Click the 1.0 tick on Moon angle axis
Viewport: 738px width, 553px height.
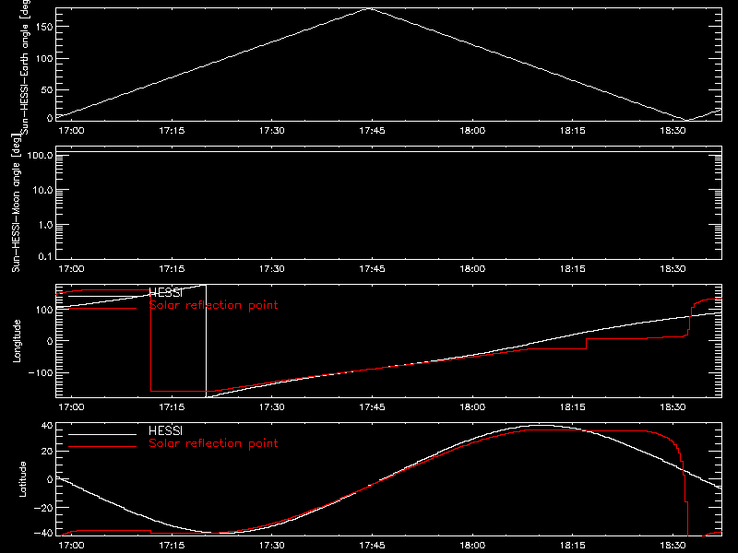click(x=45, y=225)
